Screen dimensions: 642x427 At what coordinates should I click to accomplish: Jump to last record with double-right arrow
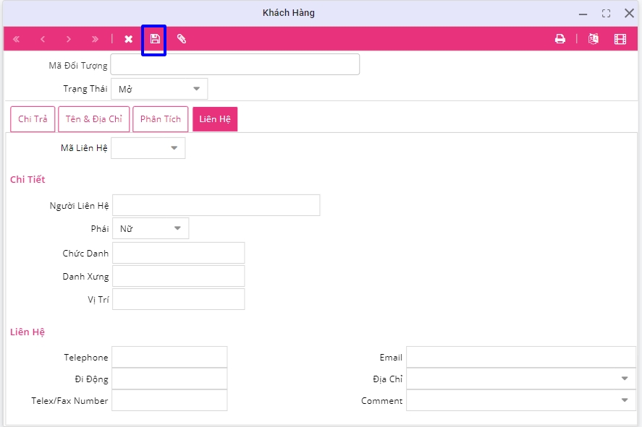click(95, 39)
